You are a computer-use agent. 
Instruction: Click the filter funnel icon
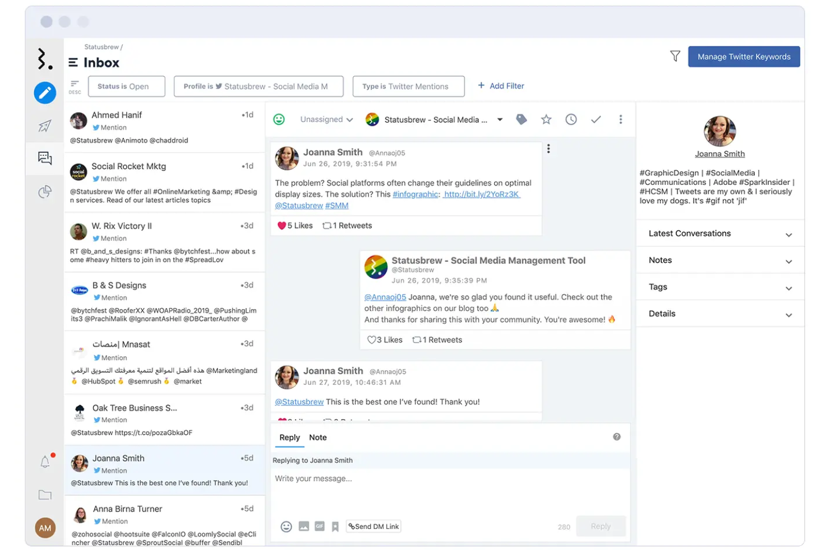click(675, 56)
